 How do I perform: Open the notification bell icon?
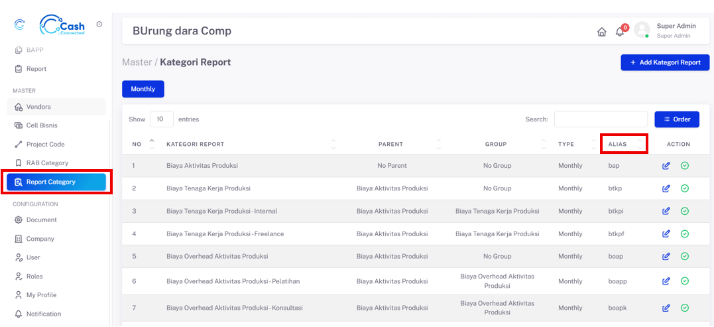pyautogui.click(x=620, y=32)
